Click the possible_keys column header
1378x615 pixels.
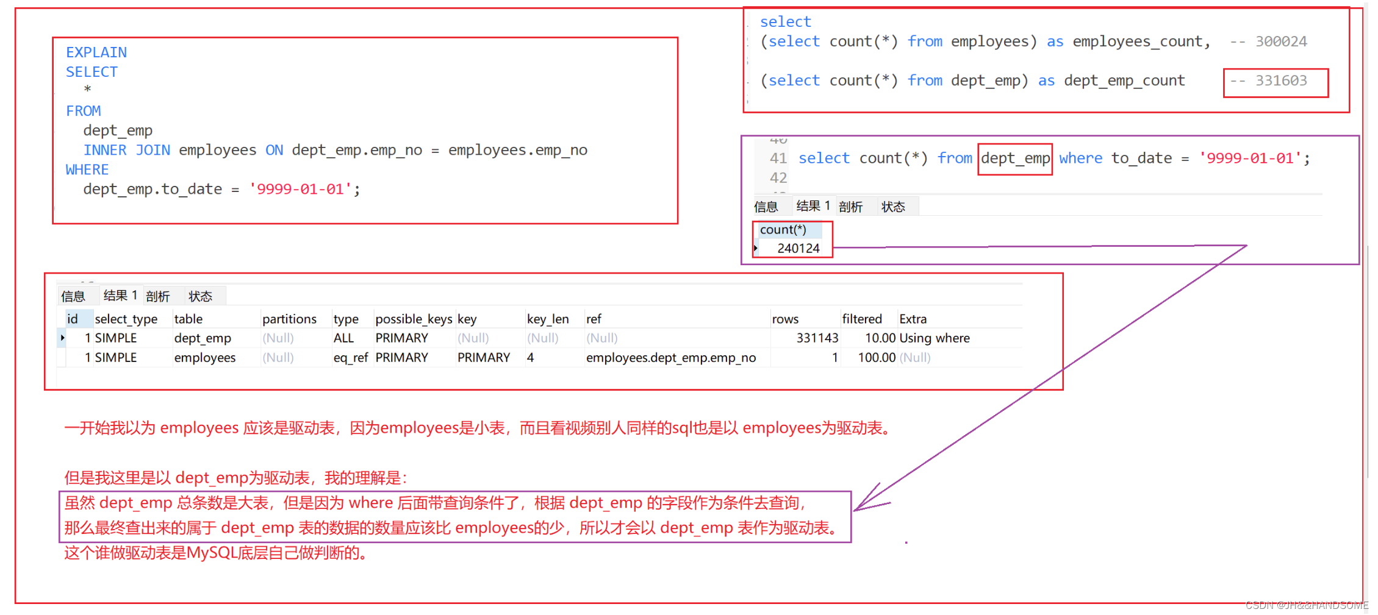pos(414,319)
